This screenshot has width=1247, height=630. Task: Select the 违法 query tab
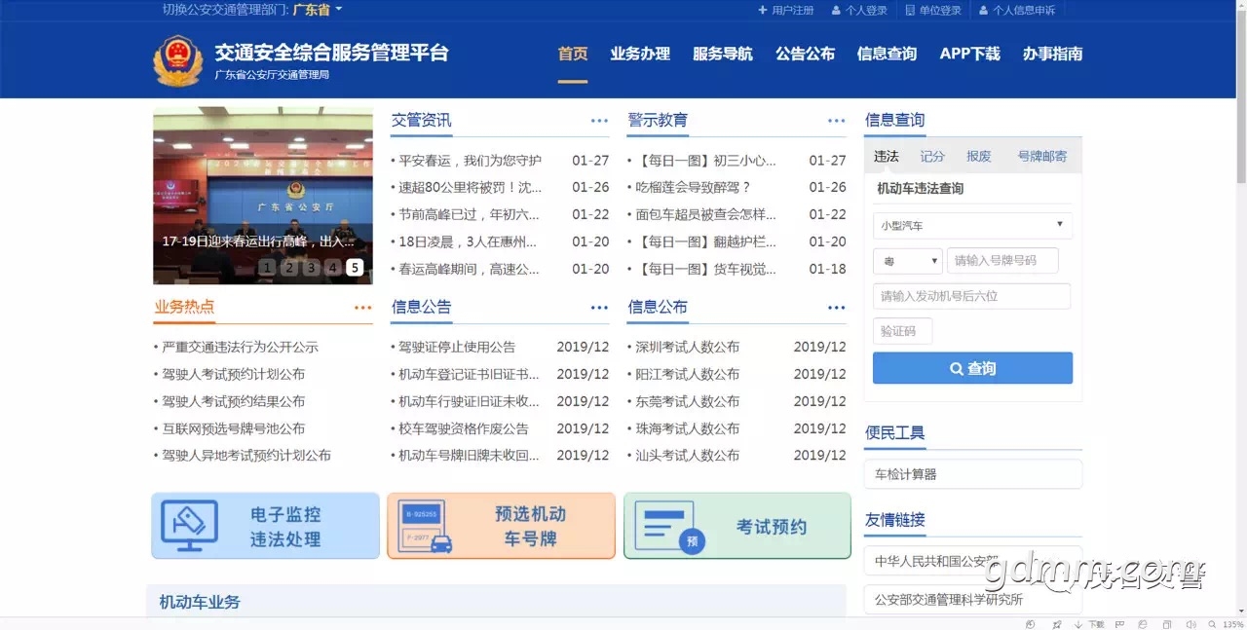[x=887, y=156]
